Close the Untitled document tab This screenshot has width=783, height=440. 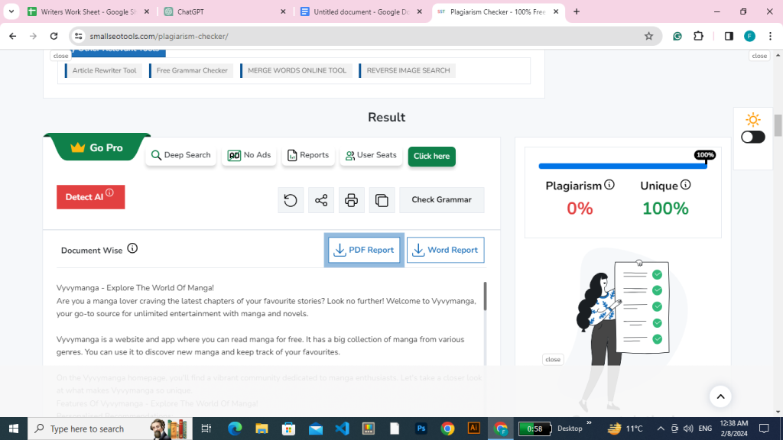coord(420,11)
